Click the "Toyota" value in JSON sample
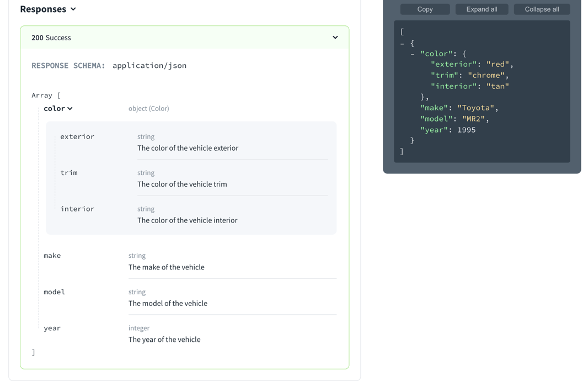Viewport: 583px width, 386px height. (x=475, y=108)
